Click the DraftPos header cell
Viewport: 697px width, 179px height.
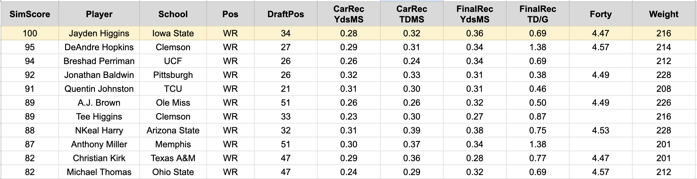[285, 14]
